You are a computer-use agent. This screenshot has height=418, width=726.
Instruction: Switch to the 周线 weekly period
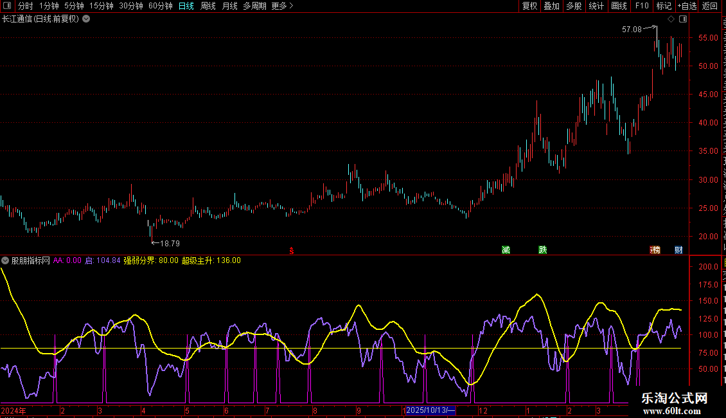click(208, 6)
